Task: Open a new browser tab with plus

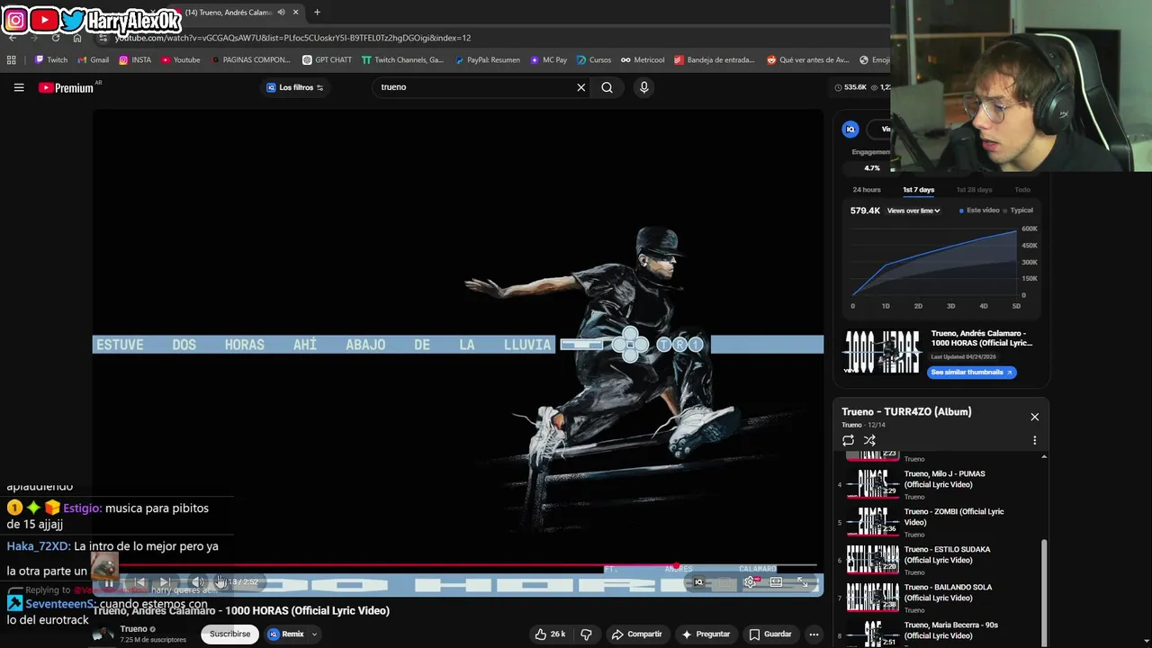Action: point(317,13)
